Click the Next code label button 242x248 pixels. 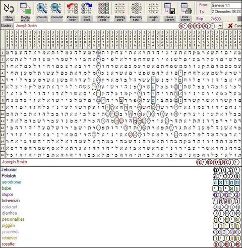(x=87, y=19)
